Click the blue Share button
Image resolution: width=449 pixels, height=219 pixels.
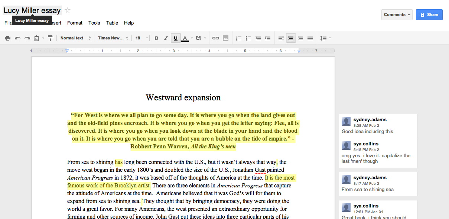429,15
